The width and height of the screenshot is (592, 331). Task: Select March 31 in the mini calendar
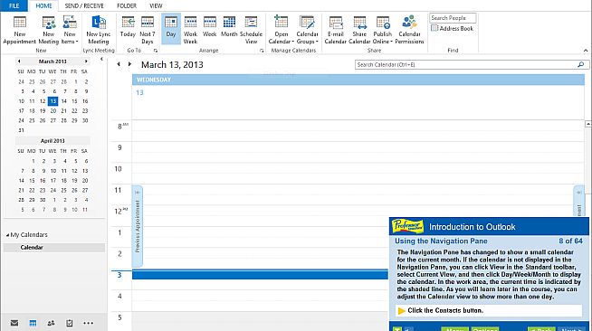21,130
